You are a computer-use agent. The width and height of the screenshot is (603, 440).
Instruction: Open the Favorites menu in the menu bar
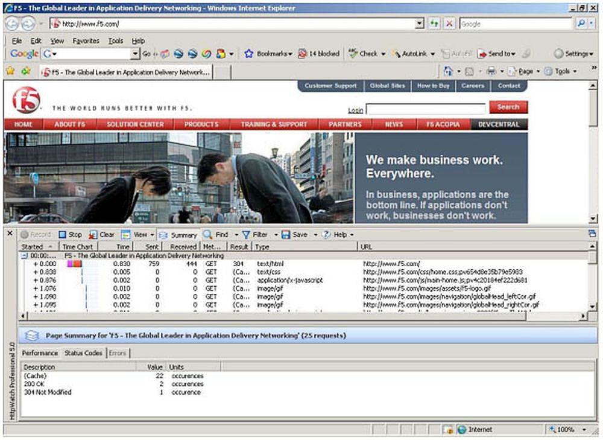tap(86, 41)
